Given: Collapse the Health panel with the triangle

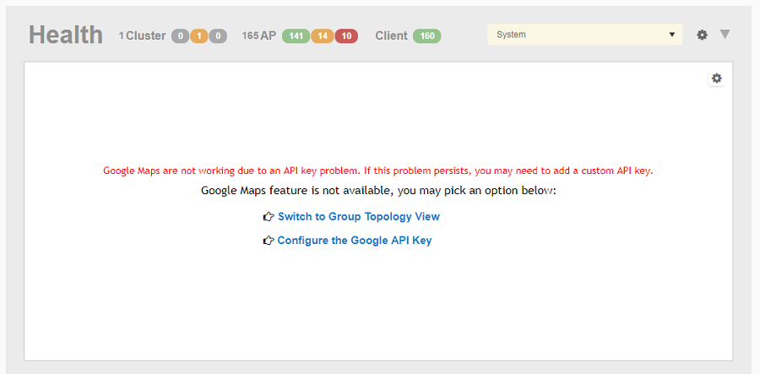Looking at the screenshot, I should [x=725, y=35].
